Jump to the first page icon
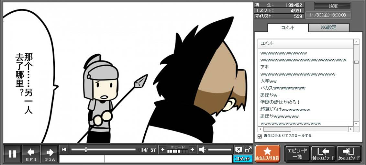Viewport: 366px width, 165px height. [x=64, y=149]
